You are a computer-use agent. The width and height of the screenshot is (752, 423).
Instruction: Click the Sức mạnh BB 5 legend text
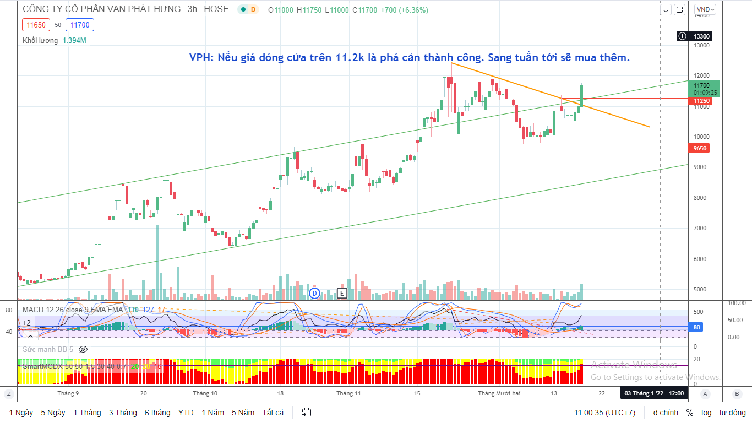pyautogui.click(x=48, y=349)
